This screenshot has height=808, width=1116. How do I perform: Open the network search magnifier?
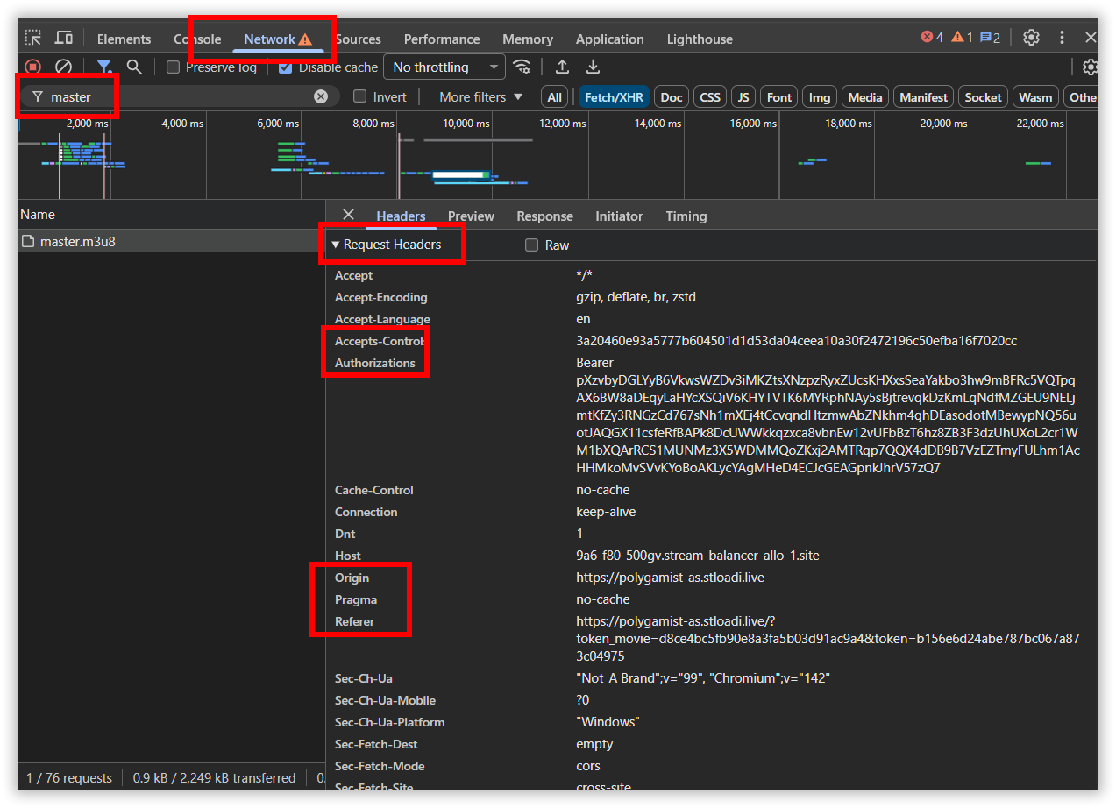(x=134, y=67)
